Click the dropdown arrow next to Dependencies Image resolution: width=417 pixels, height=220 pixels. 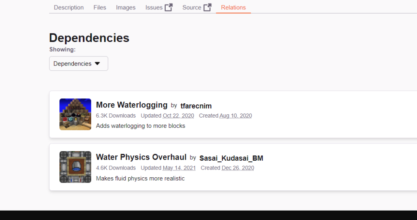pyautogui.click(x=97, y=63)
